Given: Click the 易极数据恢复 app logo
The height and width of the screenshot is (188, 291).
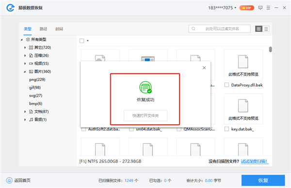Looking at the screenshot, I should 10,8.
